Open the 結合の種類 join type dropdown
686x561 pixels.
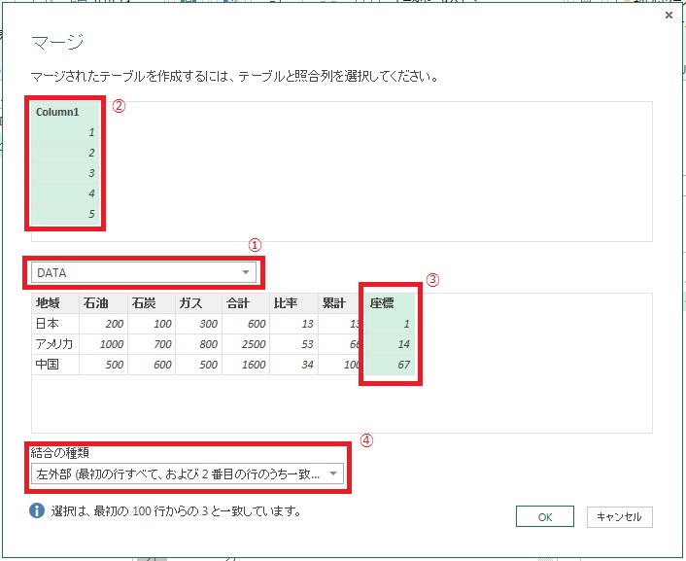click(x=188, y=473)
